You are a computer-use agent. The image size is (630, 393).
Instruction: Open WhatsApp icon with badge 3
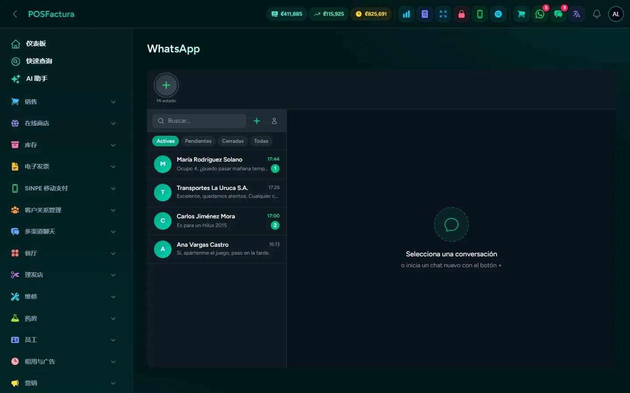coord(540,14)
